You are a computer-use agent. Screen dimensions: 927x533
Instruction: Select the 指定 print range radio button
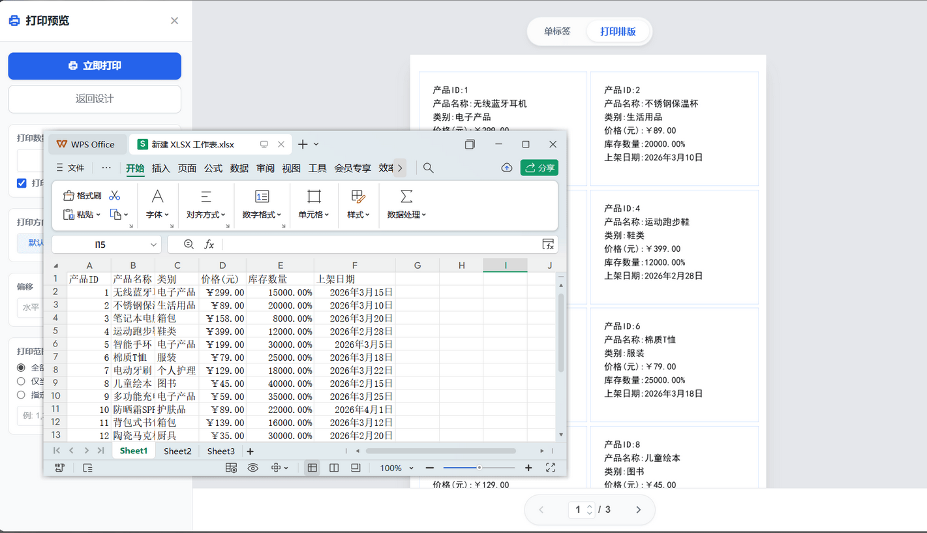click(x=22, y=395)
